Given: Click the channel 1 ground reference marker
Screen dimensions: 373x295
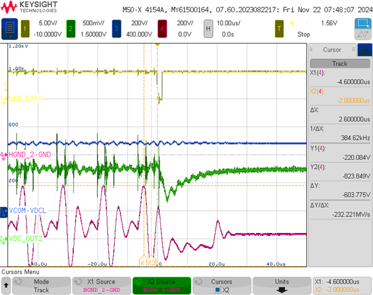Looking at the screenshot, I should pyautogui.click(x=3, y=100).
